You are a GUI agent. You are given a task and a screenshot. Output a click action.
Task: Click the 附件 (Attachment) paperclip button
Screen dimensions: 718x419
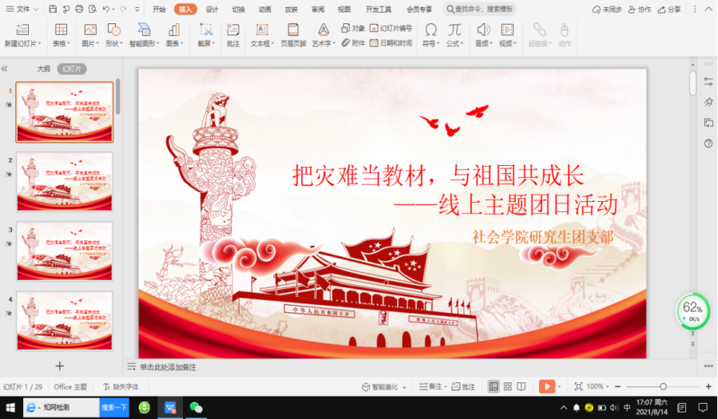click(x=353, y=43)
